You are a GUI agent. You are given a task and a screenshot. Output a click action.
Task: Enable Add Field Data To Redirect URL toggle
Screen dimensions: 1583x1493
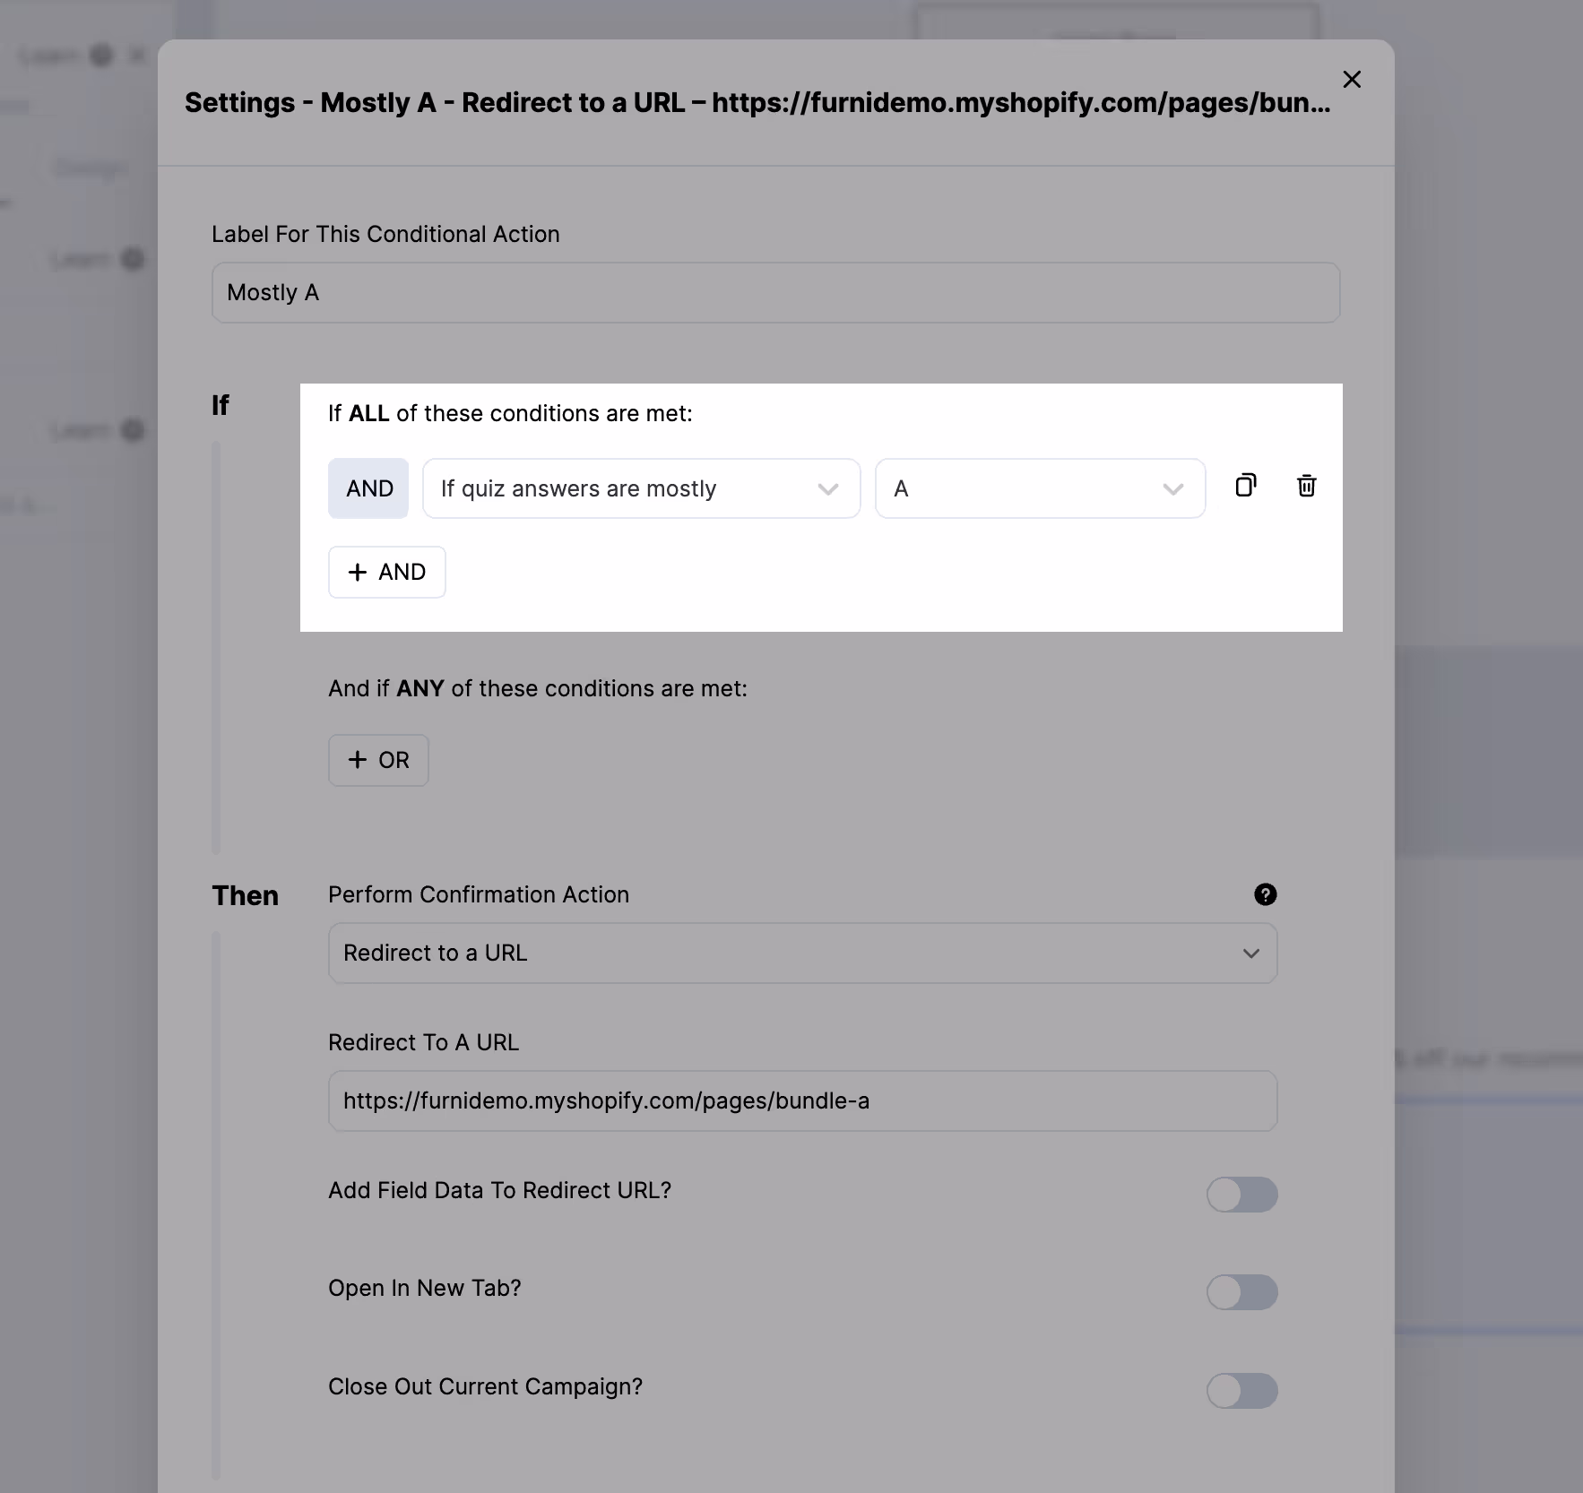pyautogui.click(x=1241, y=1194)
